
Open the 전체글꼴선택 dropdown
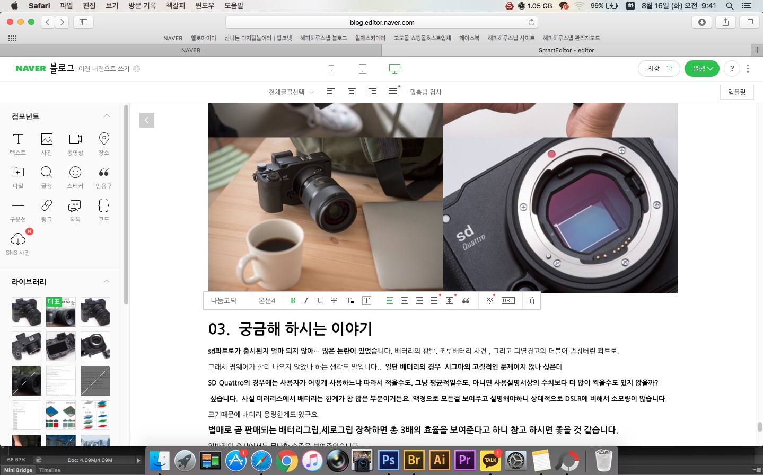(x=291, y=92)
